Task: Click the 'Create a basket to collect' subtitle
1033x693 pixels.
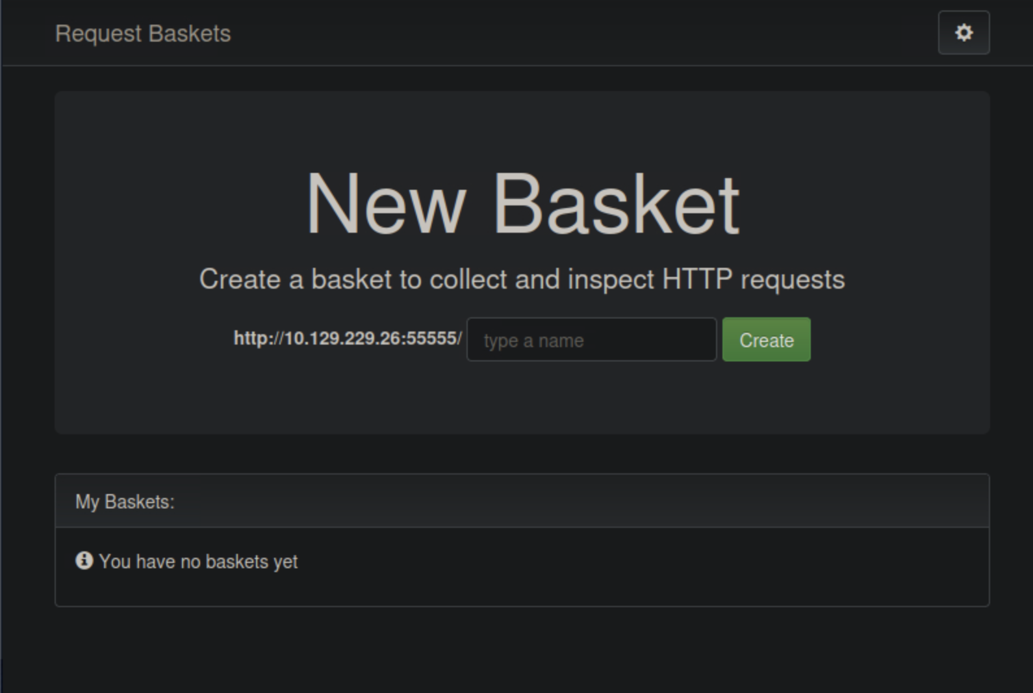Action: click(x=522, y=280)
